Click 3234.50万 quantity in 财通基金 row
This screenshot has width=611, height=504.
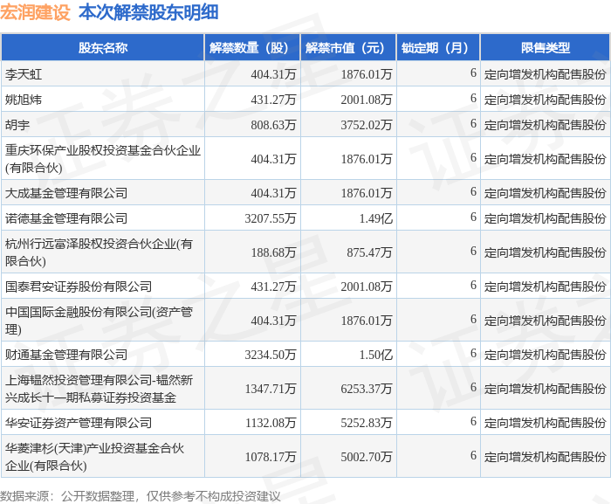tap(271, 355)
